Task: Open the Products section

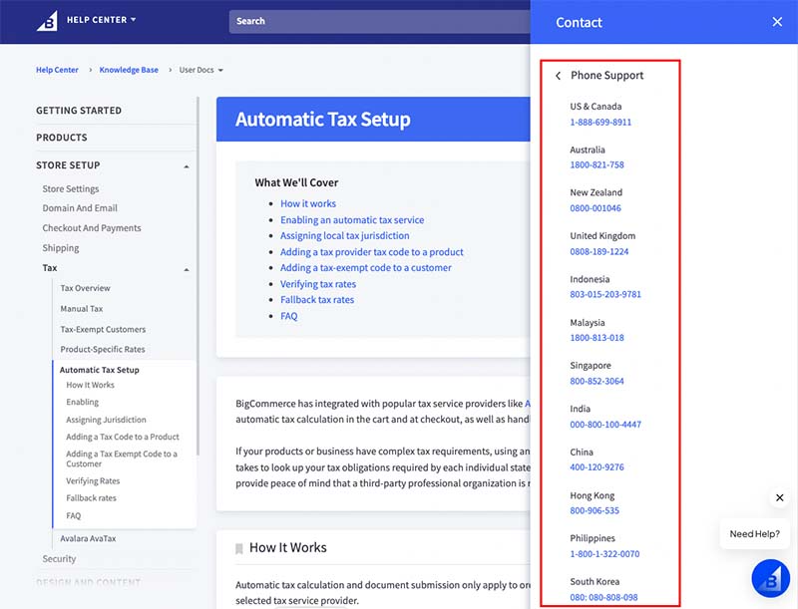Action: tap(62, 138)
